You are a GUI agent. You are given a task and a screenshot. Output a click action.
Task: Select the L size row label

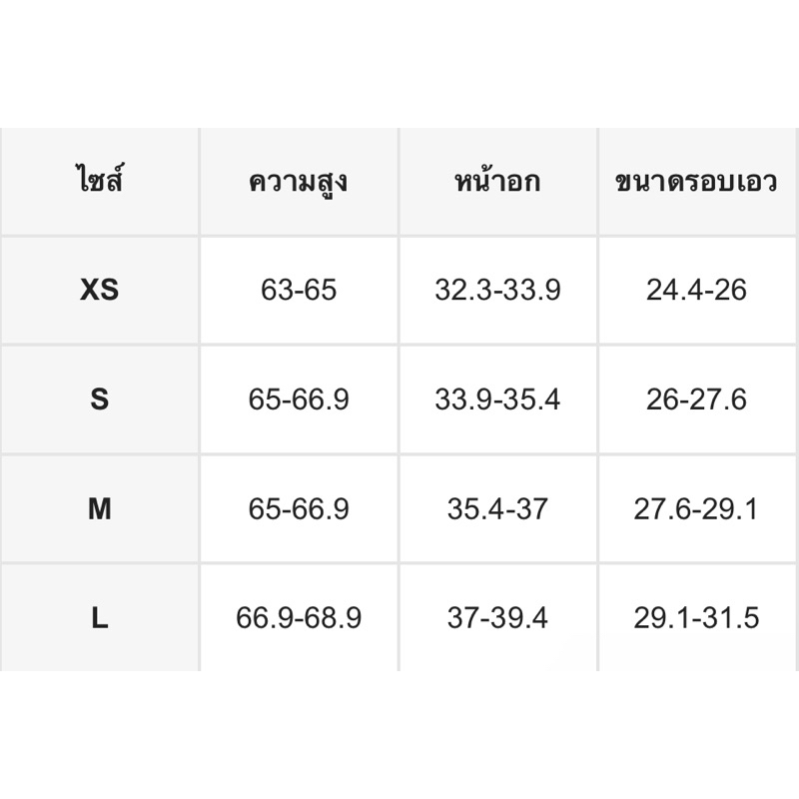click(99, 618)
